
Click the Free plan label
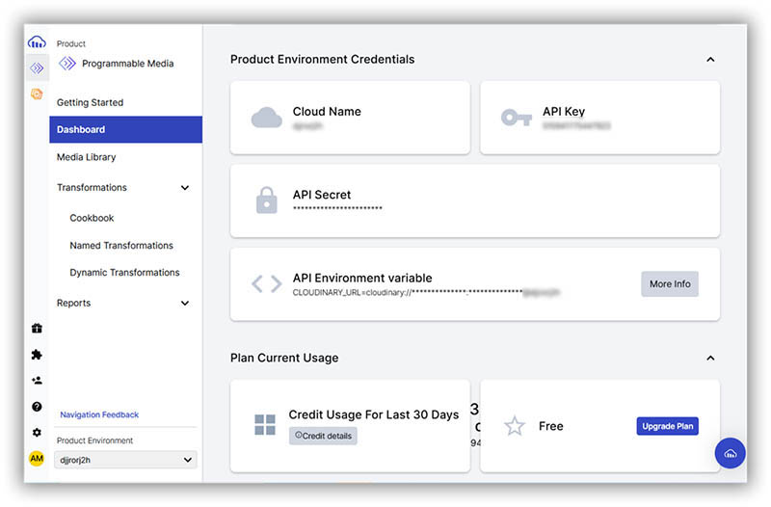550,426
